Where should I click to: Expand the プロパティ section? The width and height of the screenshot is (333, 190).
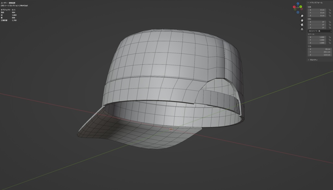(313, 60)
